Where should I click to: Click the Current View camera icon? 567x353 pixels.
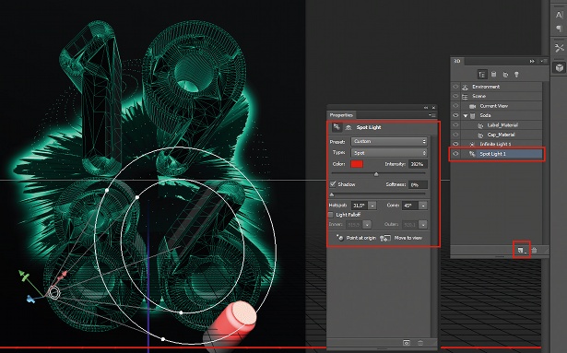472,106
